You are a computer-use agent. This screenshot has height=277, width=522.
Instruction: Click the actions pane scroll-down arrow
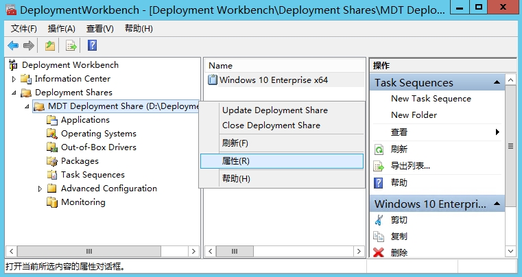tap(510, 252)
